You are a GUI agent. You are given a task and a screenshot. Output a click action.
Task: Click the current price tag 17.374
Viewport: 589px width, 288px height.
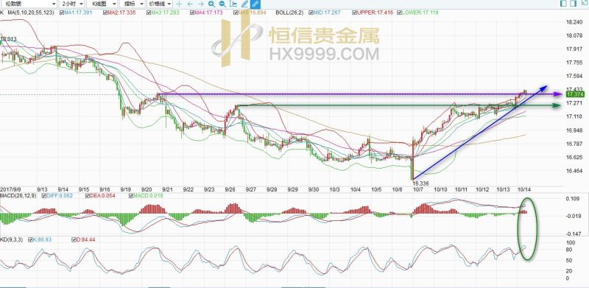click(x=574, y=94)
